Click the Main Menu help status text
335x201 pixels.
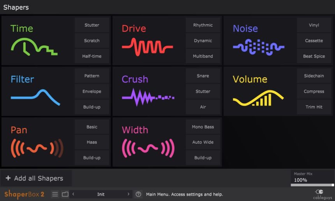[x=185, y=194]
